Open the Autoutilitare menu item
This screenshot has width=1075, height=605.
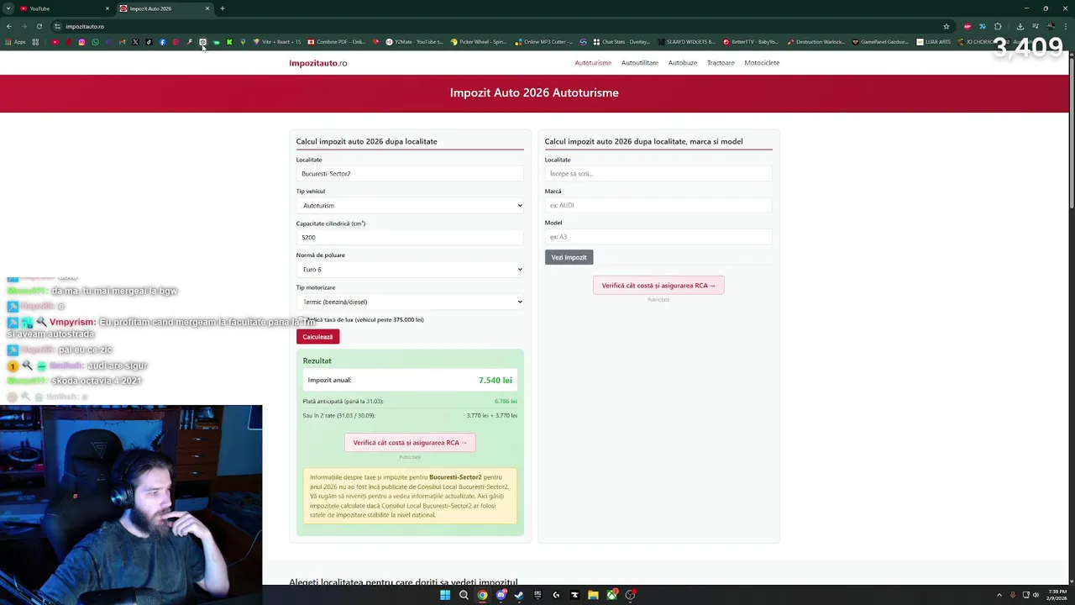pos(640,63)
